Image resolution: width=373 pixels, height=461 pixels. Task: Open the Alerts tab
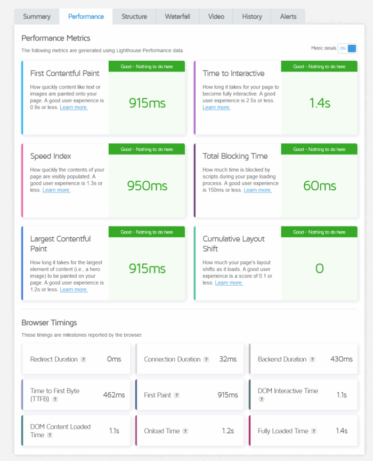click(288, 17)
